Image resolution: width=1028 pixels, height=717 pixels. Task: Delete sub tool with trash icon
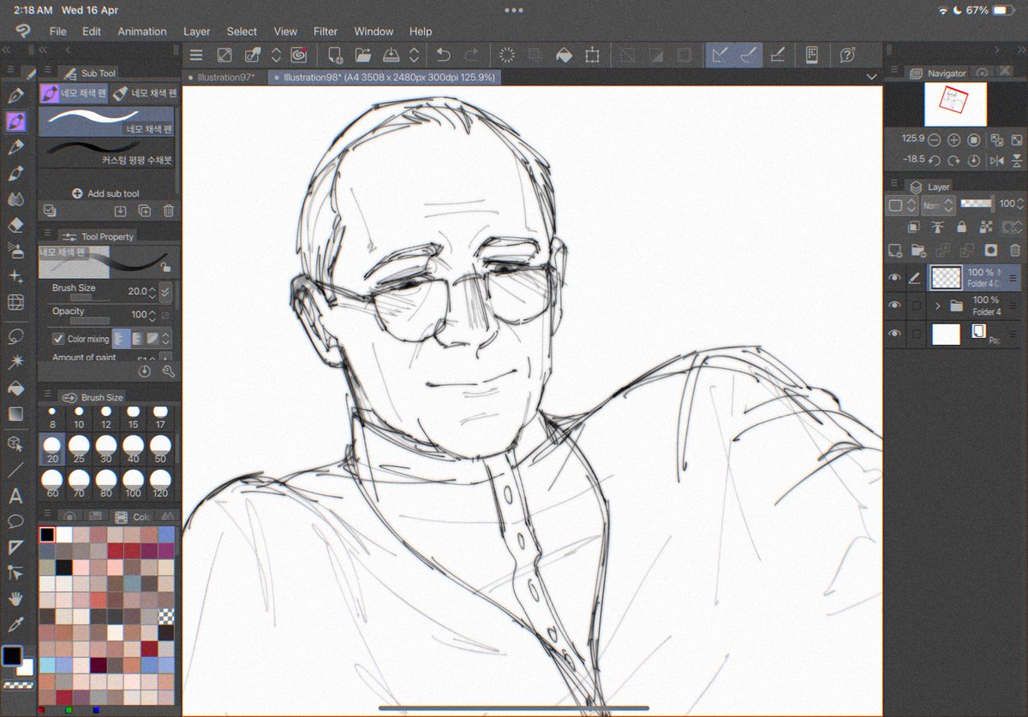(x=168, y=210)
